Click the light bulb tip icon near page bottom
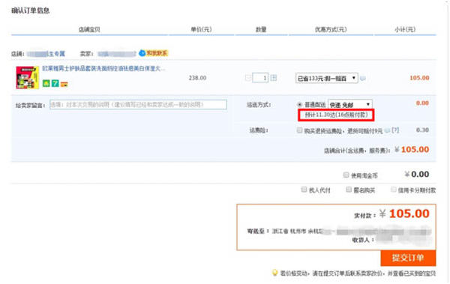450x284 pixels. pos(274,273)
